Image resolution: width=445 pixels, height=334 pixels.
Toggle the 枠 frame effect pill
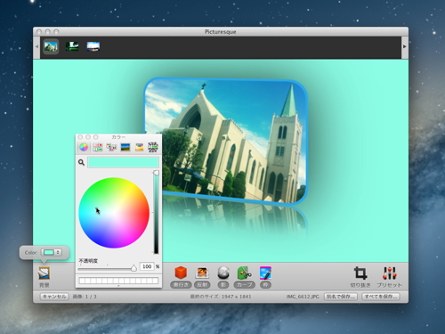pyautogui.click(x=265, y=285)
